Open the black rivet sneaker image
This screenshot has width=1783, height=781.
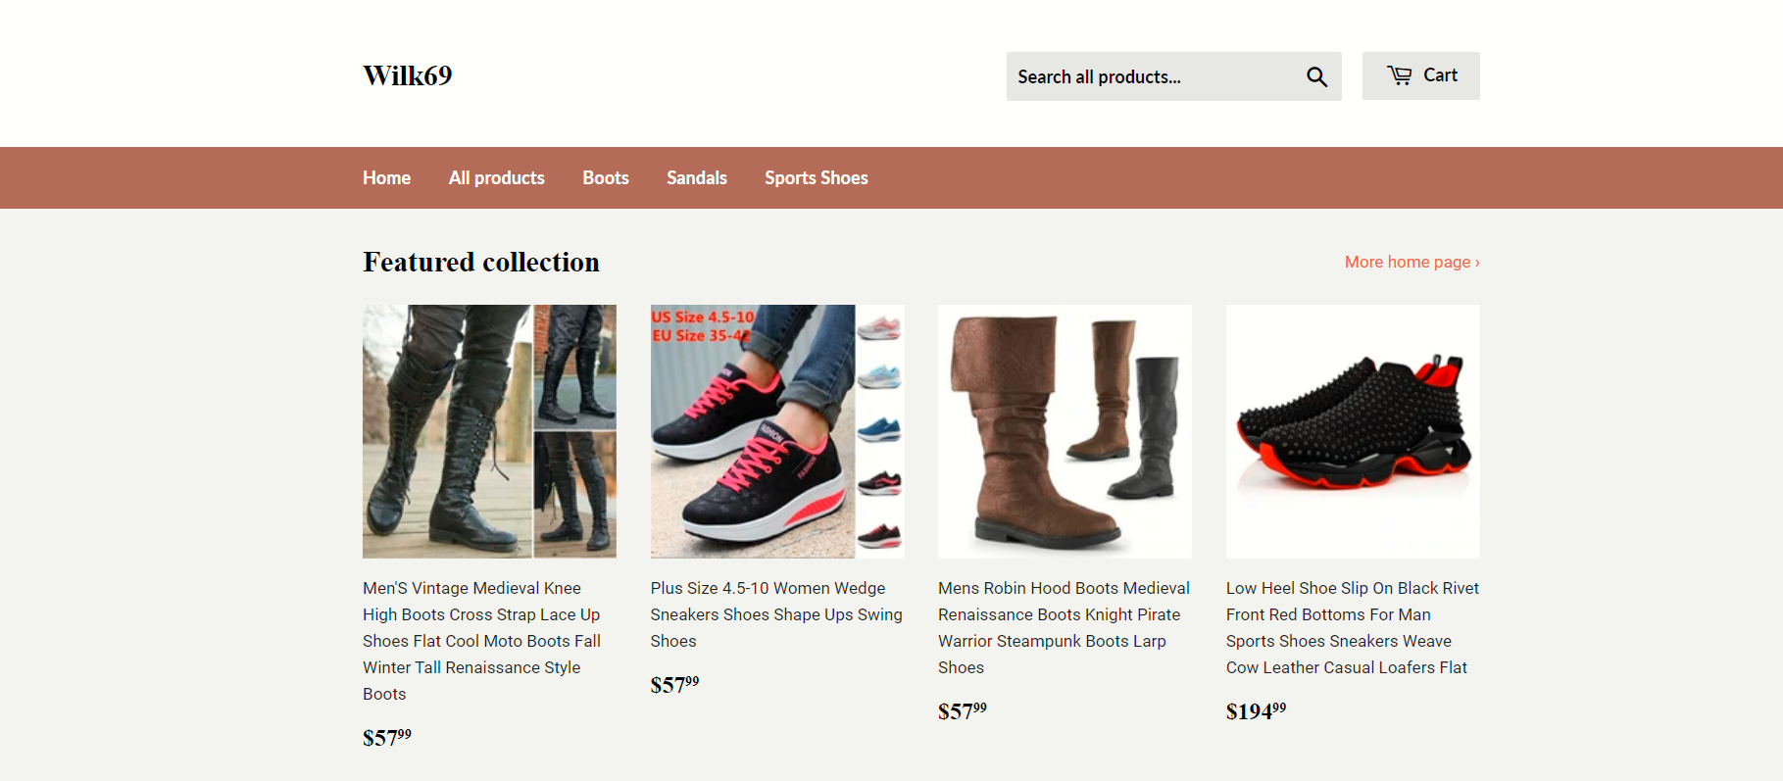(1353, 431)
